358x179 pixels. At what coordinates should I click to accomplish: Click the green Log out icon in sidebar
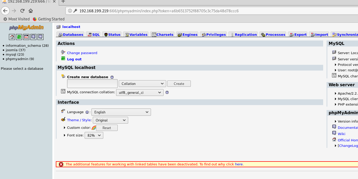pos(19,37)
